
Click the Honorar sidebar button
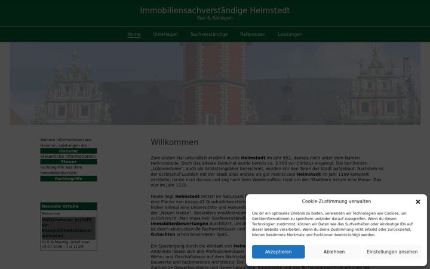click(69, 151)
